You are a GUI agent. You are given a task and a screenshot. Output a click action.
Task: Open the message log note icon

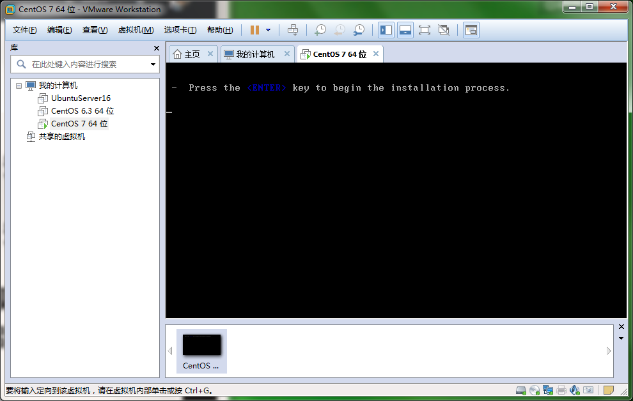(x=609, y=390)
